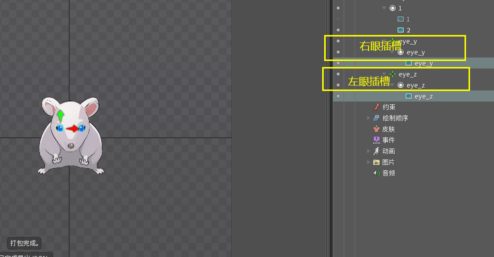The width and height of the screenshot is (494, 257).
Task: Expand the 绘制顺序 tree node arrow
Action: pyautogui.click(x=368, y=118)
